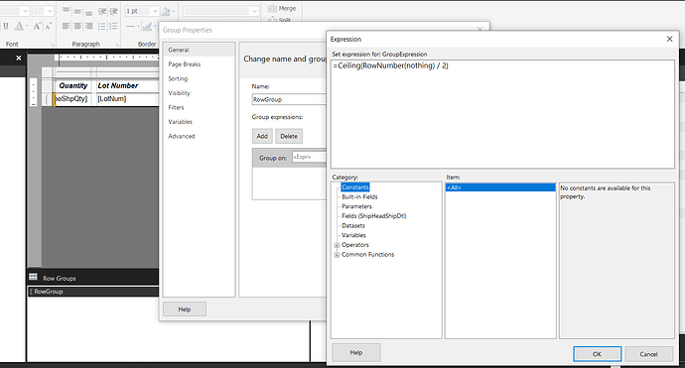Open the Filters page
Viewport: 685px width, 368px height.
click(x=176, y=107)
